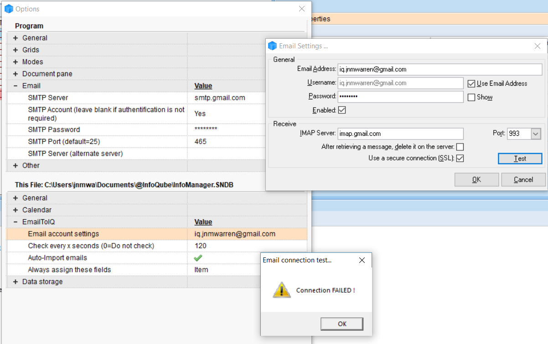
Task: Expand the Program General section
Action: coord(16,38)
